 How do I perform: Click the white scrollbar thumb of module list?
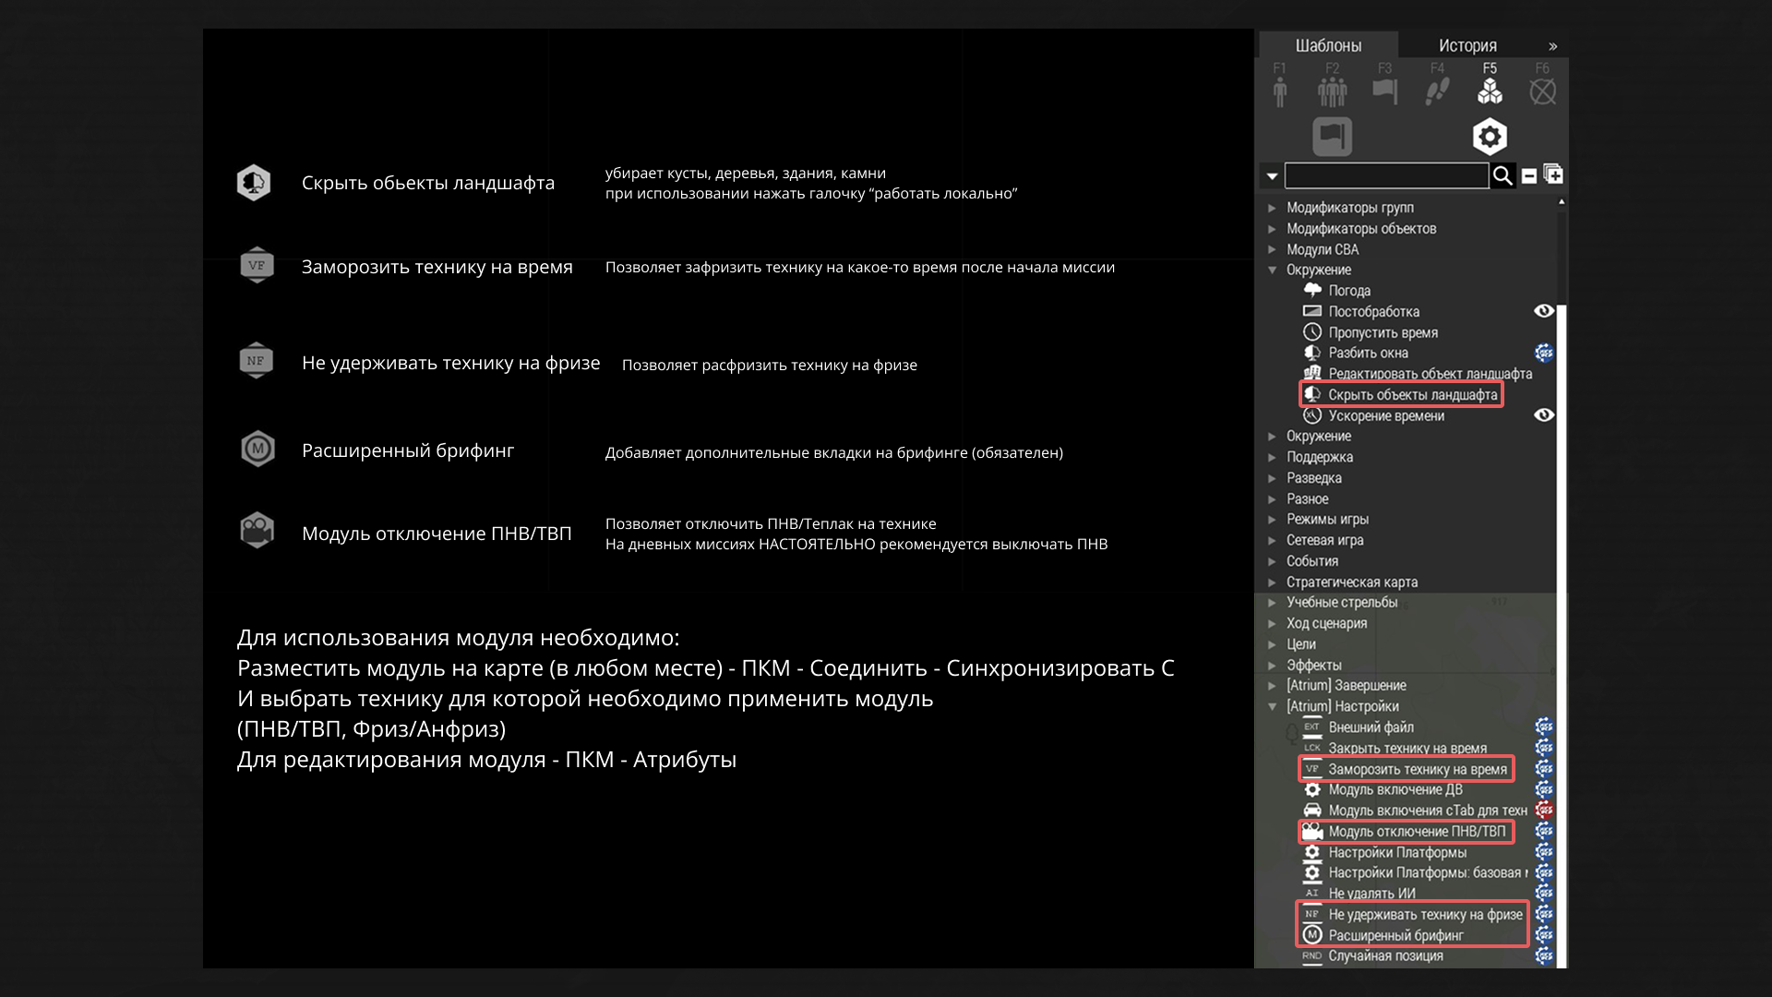[x=1562, y=636]
